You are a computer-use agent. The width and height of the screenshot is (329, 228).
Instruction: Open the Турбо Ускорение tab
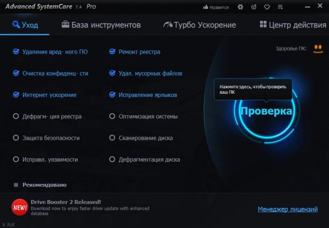click(200, 25)
